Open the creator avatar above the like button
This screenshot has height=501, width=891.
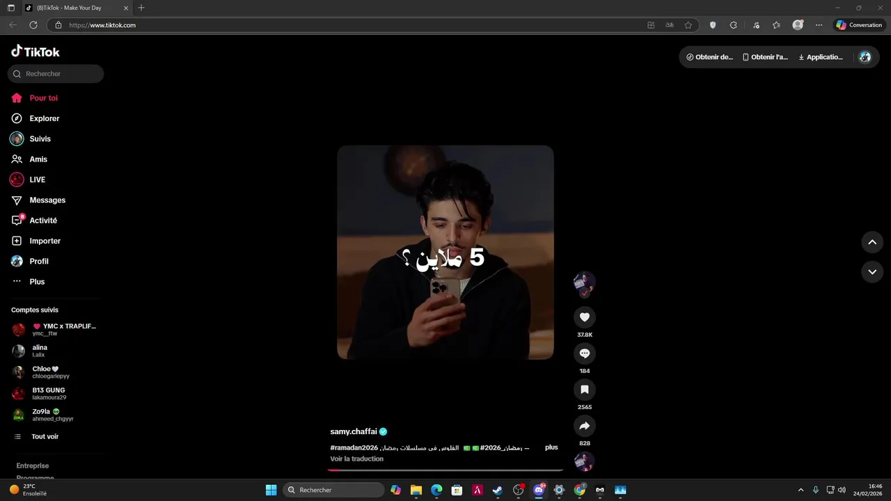[x=584, y=283]
